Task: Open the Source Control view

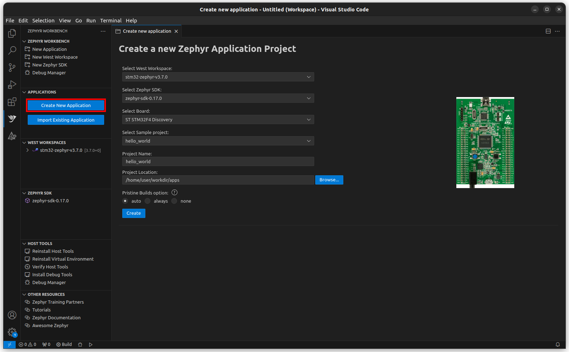Action: (x=12, y=67)
